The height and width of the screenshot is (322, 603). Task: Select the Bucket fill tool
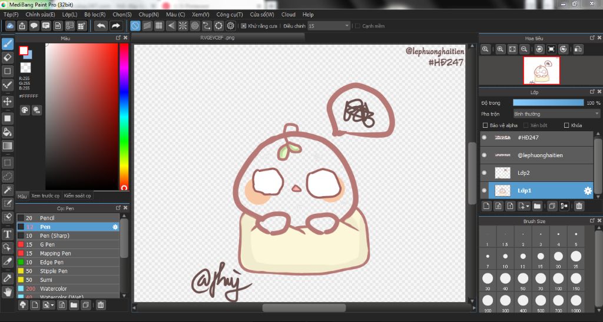(x=7, y=132)
